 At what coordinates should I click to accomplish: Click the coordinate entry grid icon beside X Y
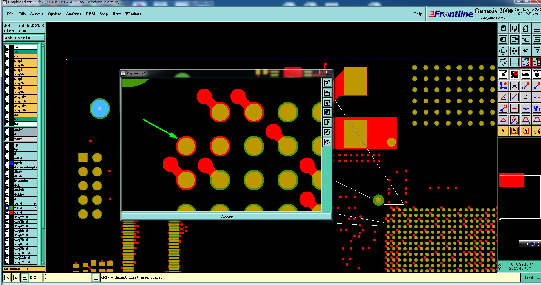(x=25, y=277)
